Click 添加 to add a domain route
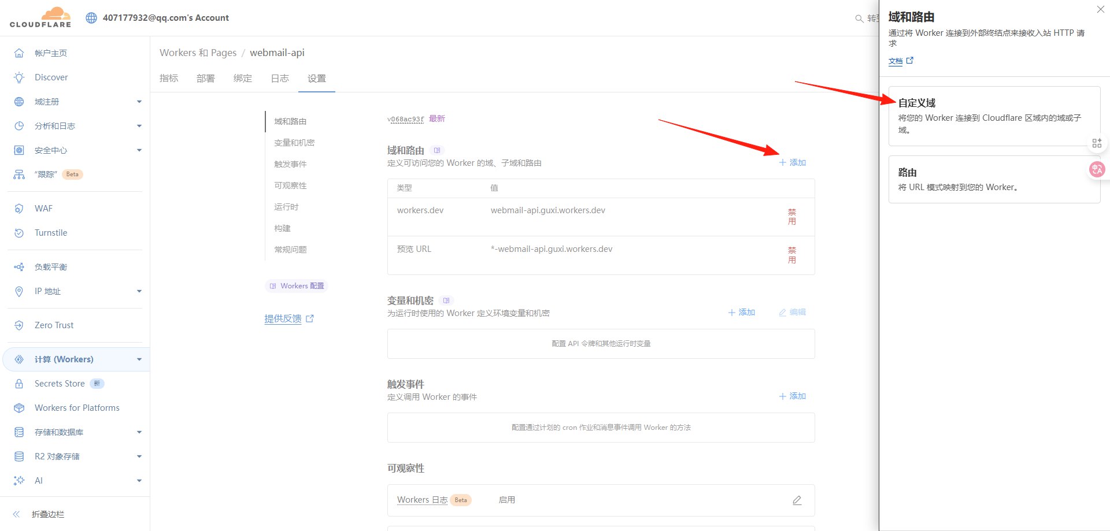Image resolution: width=1110 pixels, height=531 pixels. point(792,162)
